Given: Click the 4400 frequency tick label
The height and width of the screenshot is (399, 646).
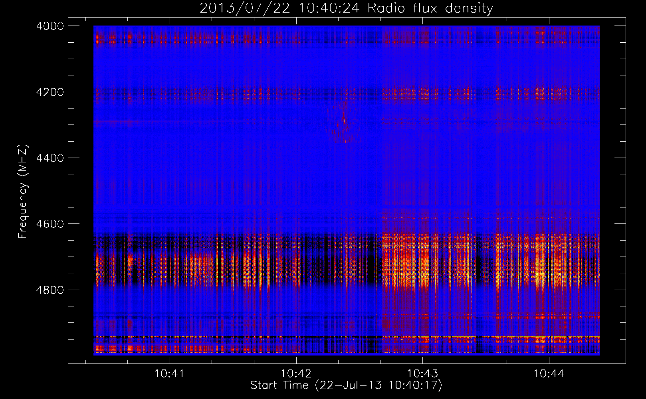Looking at the screenshot, I should (50, 158).
